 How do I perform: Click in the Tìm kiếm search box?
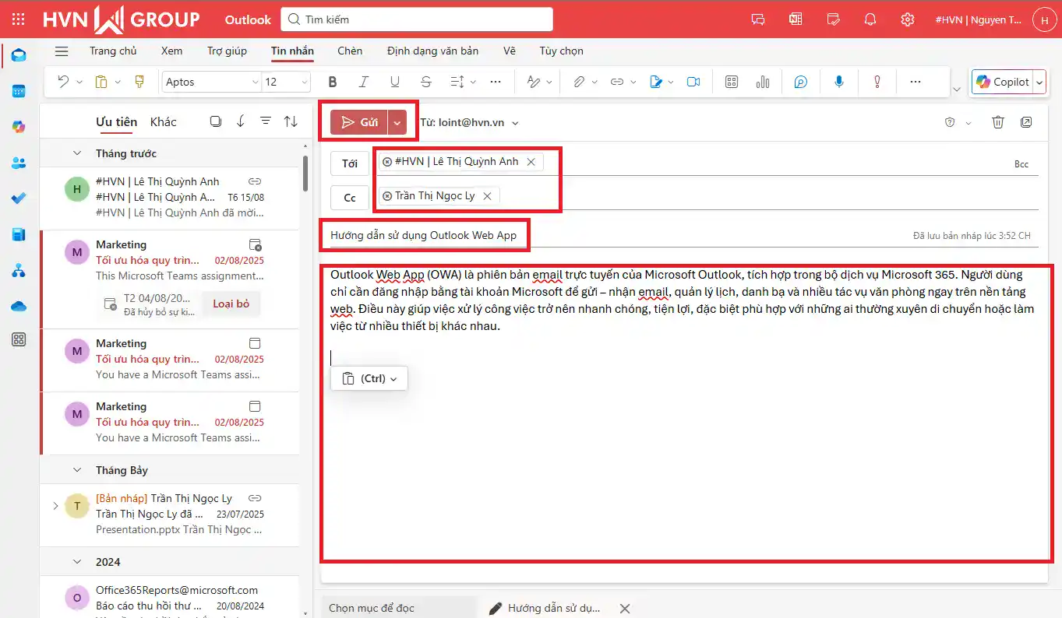pyautogui.click(x=417, y=19)
